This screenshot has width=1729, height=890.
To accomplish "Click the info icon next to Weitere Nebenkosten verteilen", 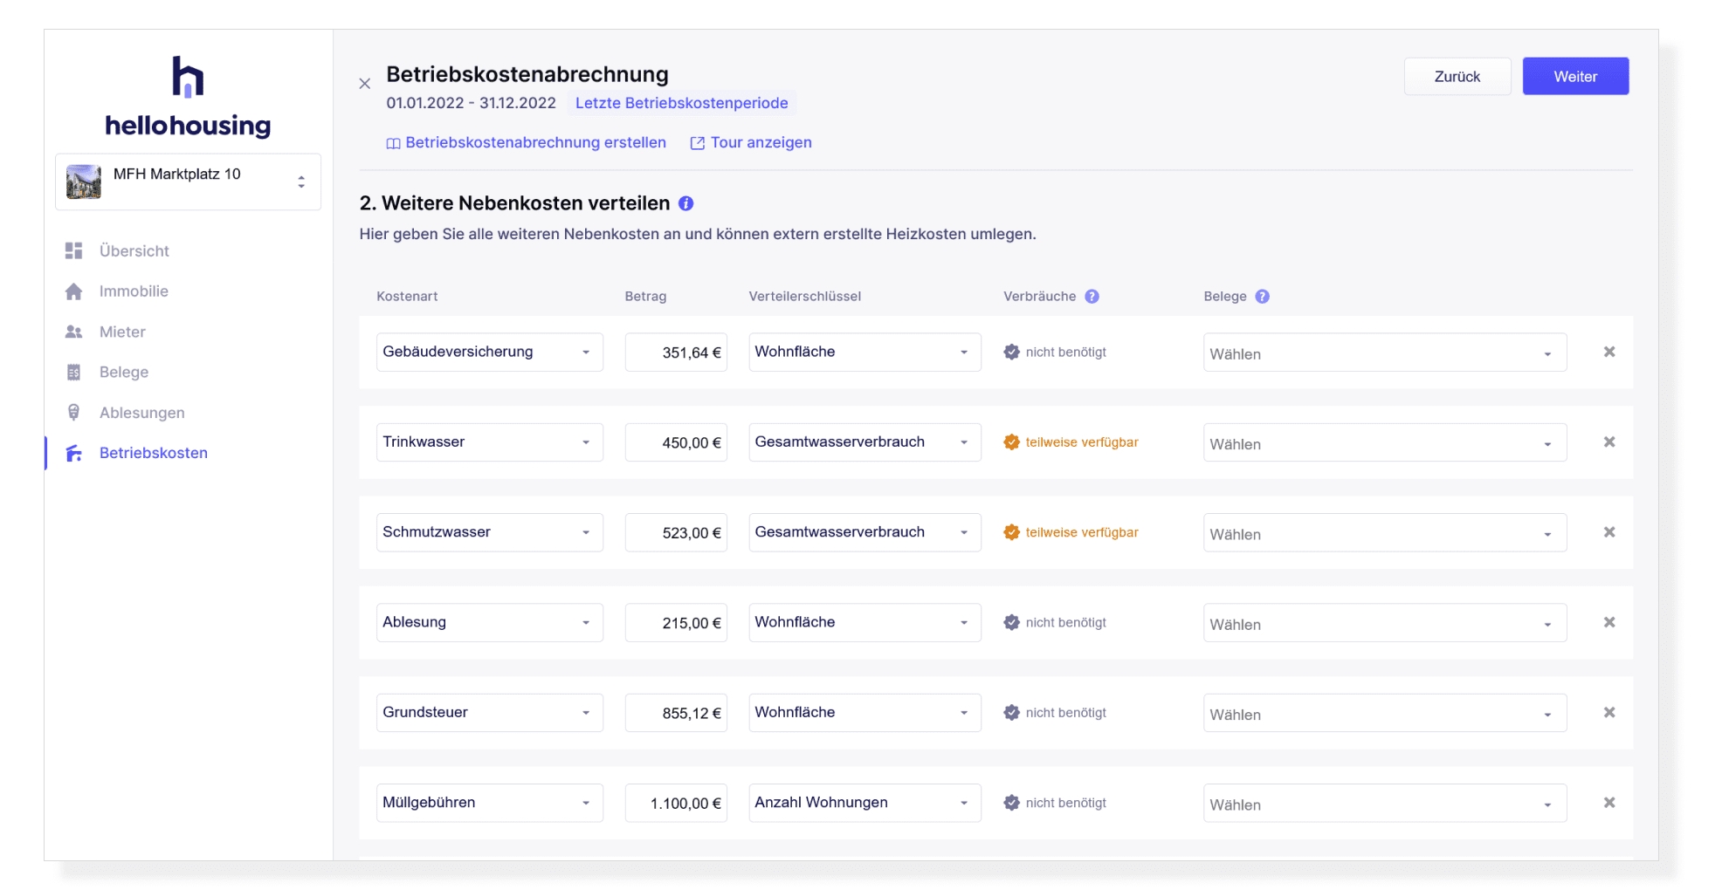I will pyautogui.click(x=686, y=203).
